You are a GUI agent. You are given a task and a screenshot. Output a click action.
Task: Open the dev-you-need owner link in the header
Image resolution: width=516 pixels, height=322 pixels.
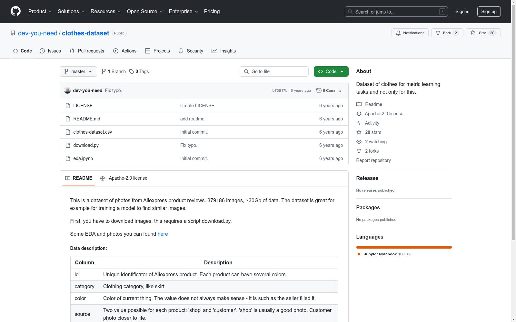click(x=38, y=33)
